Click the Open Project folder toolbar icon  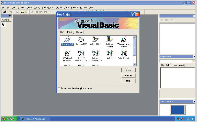[22, 12]
